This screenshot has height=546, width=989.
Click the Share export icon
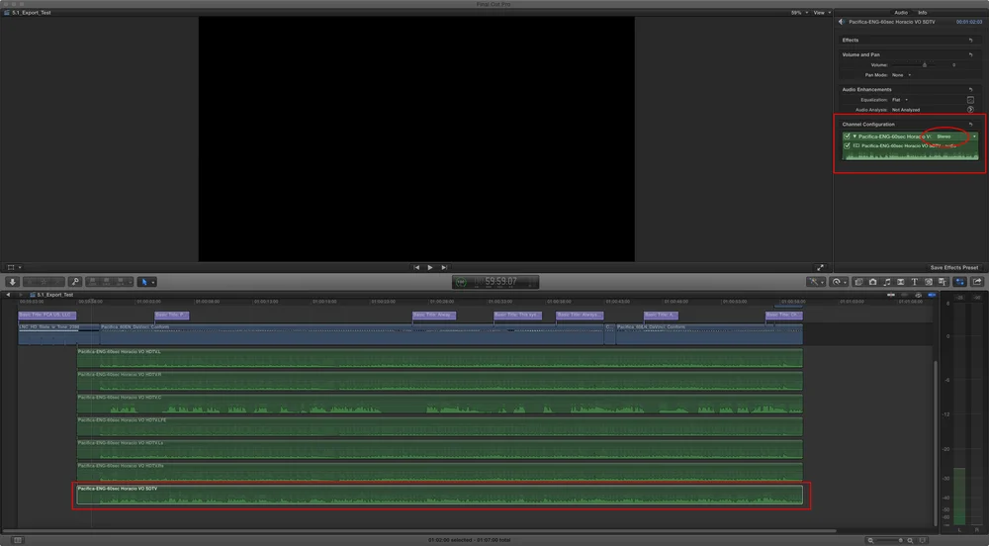(x=977, y=282)
